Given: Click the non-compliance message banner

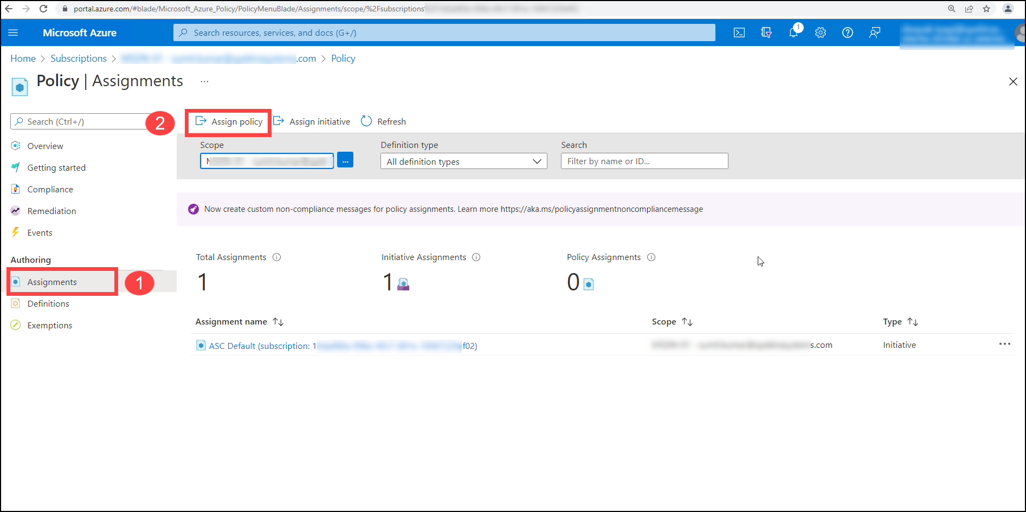Looking at the screenshot, I should tap(601, 209).
